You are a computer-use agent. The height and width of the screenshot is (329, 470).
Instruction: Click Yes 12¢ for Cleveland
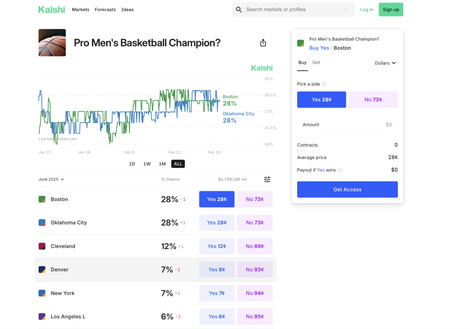click(x=217, y=246)
